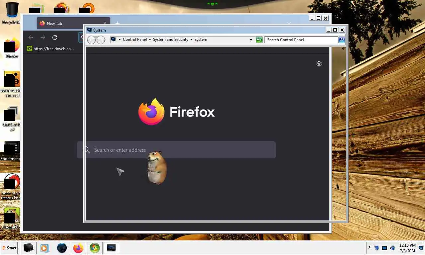The height and width of the screenshot is (255, 425).
Task: Click the monitor icon in system tray
Action: click(x=384, y=248)
